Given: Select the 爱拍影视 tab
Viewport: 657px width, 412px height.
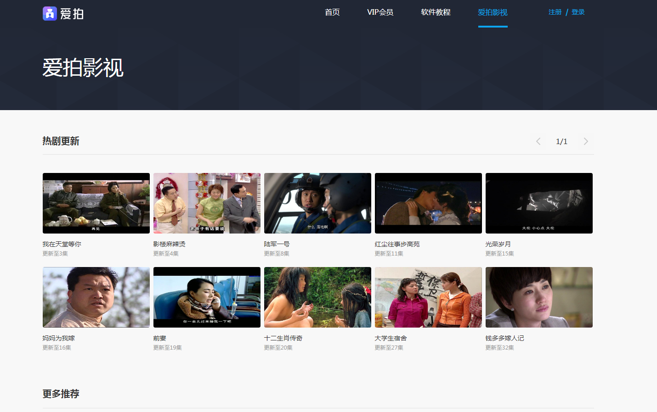Looking at the screenshot, I should pos(493,12).
